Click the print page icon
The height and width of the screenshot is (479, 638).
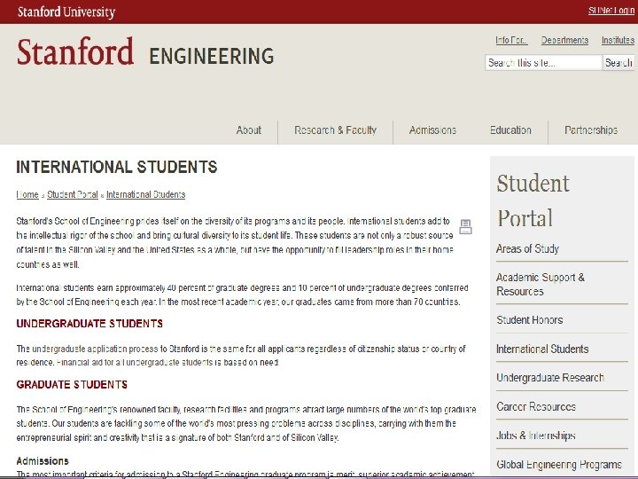pos(465,227)
